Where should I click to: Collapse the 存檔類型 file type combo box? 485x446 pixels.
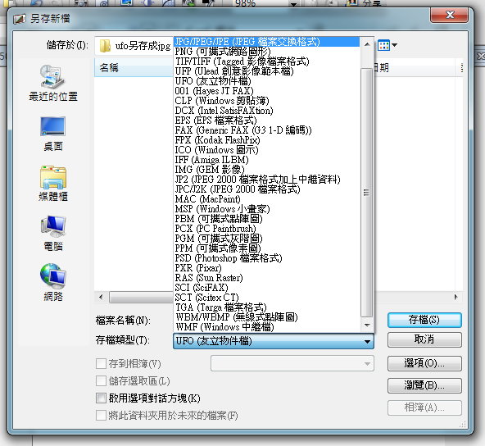[274, 341]
